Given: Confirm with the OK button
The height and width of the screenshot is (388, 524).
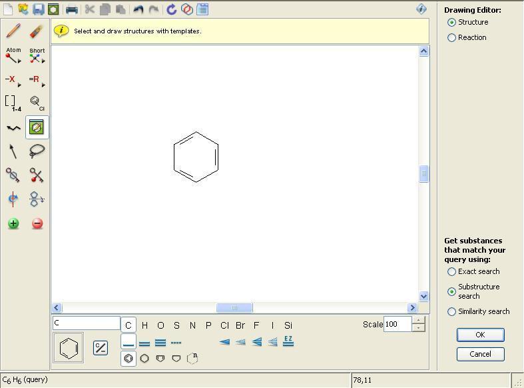Looking at the screenshot, I should [480, 335].
